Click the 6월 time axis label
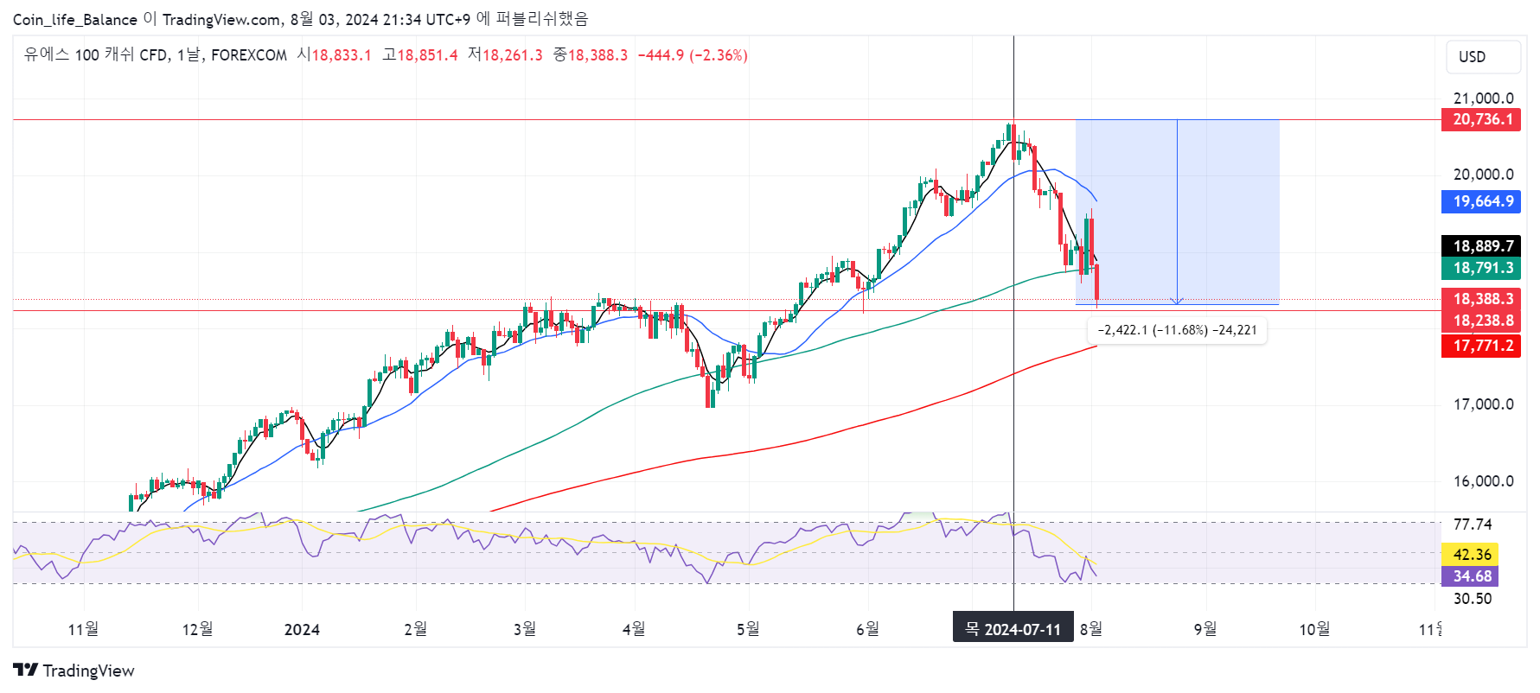Viewport: 1540px width, 693px height. tap(867, 629)
